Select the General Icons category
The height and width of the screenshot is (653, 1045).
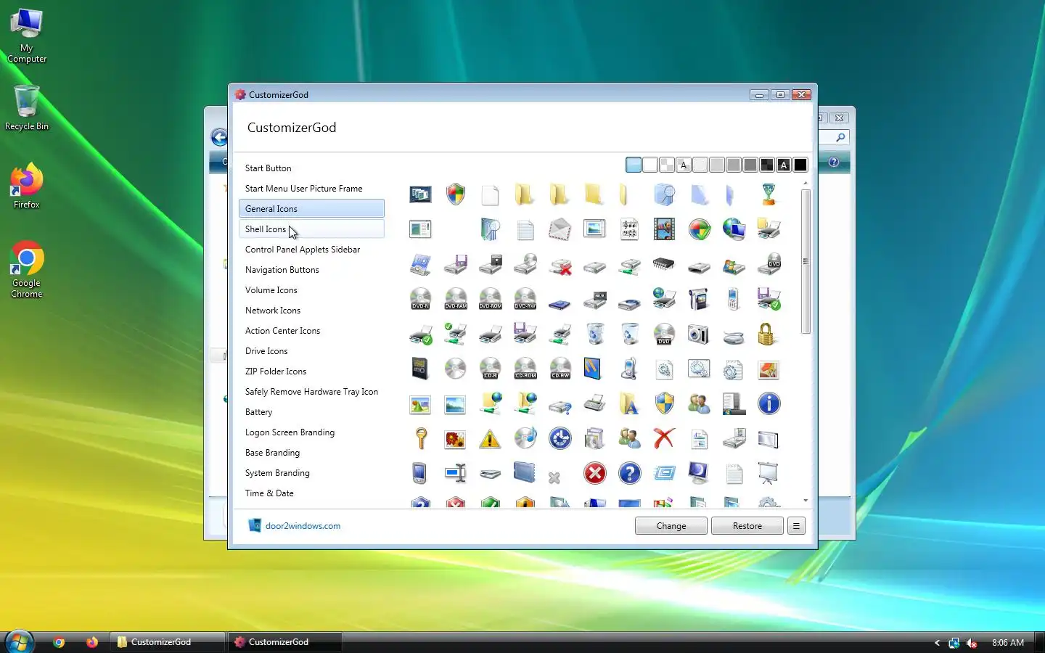pyautogui.click(x=311, y=208)
